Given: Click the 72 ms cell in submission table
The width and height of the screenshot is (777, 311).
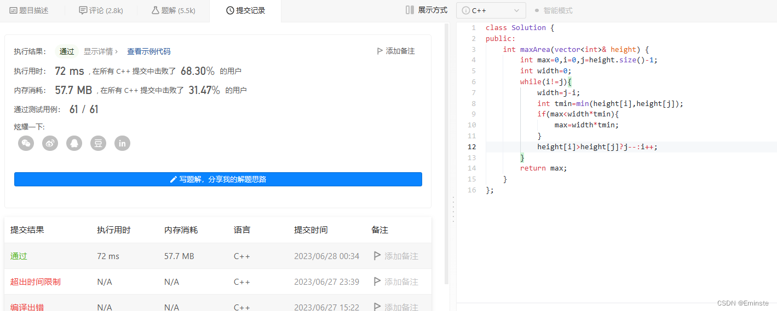Looking at the screenshot, I should click(108, 256).
